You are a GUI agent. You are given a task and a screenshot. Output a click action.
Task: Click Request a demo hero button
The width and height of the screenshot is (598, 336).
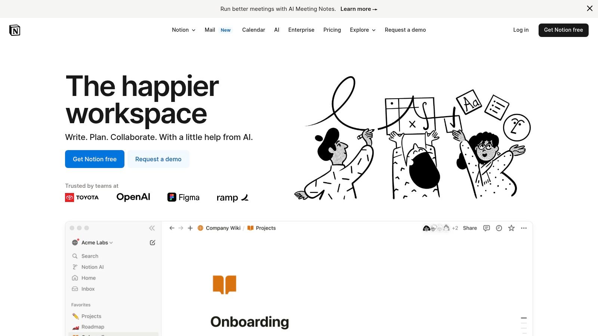click(x=158, y=159)
